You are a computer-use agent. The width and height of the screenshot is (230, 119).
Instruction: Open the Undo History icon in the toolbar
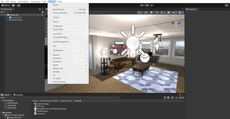227,5
